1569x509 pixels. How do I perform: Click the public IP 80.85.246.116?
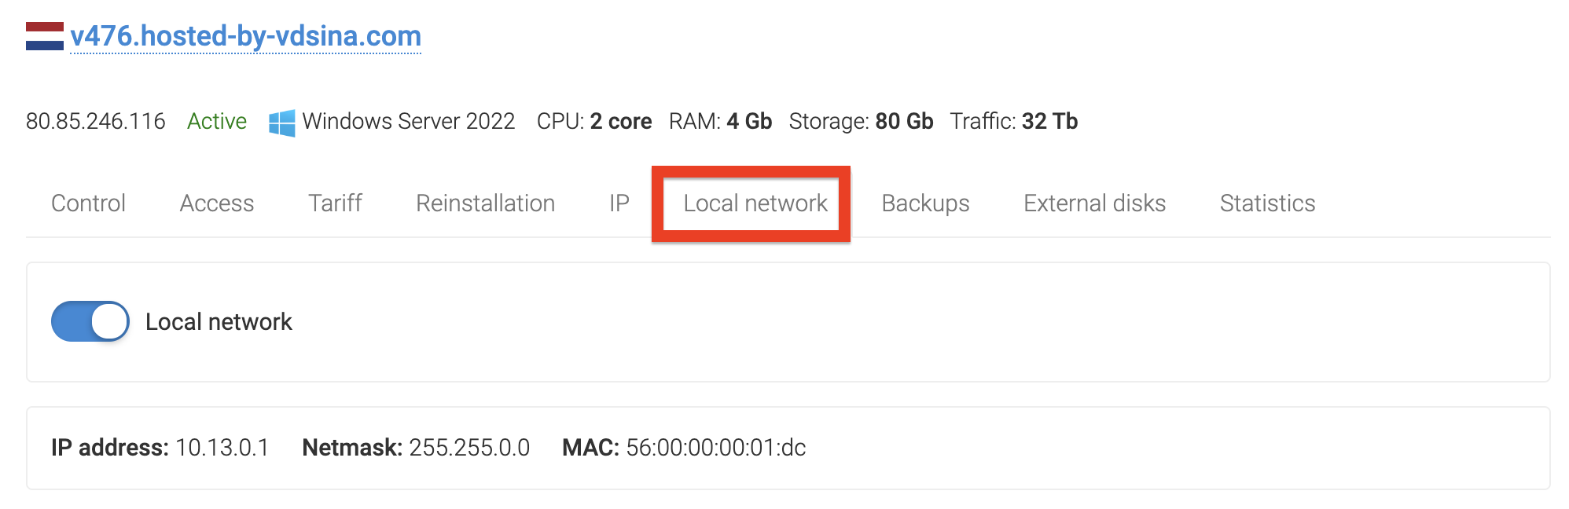point(96,122)
